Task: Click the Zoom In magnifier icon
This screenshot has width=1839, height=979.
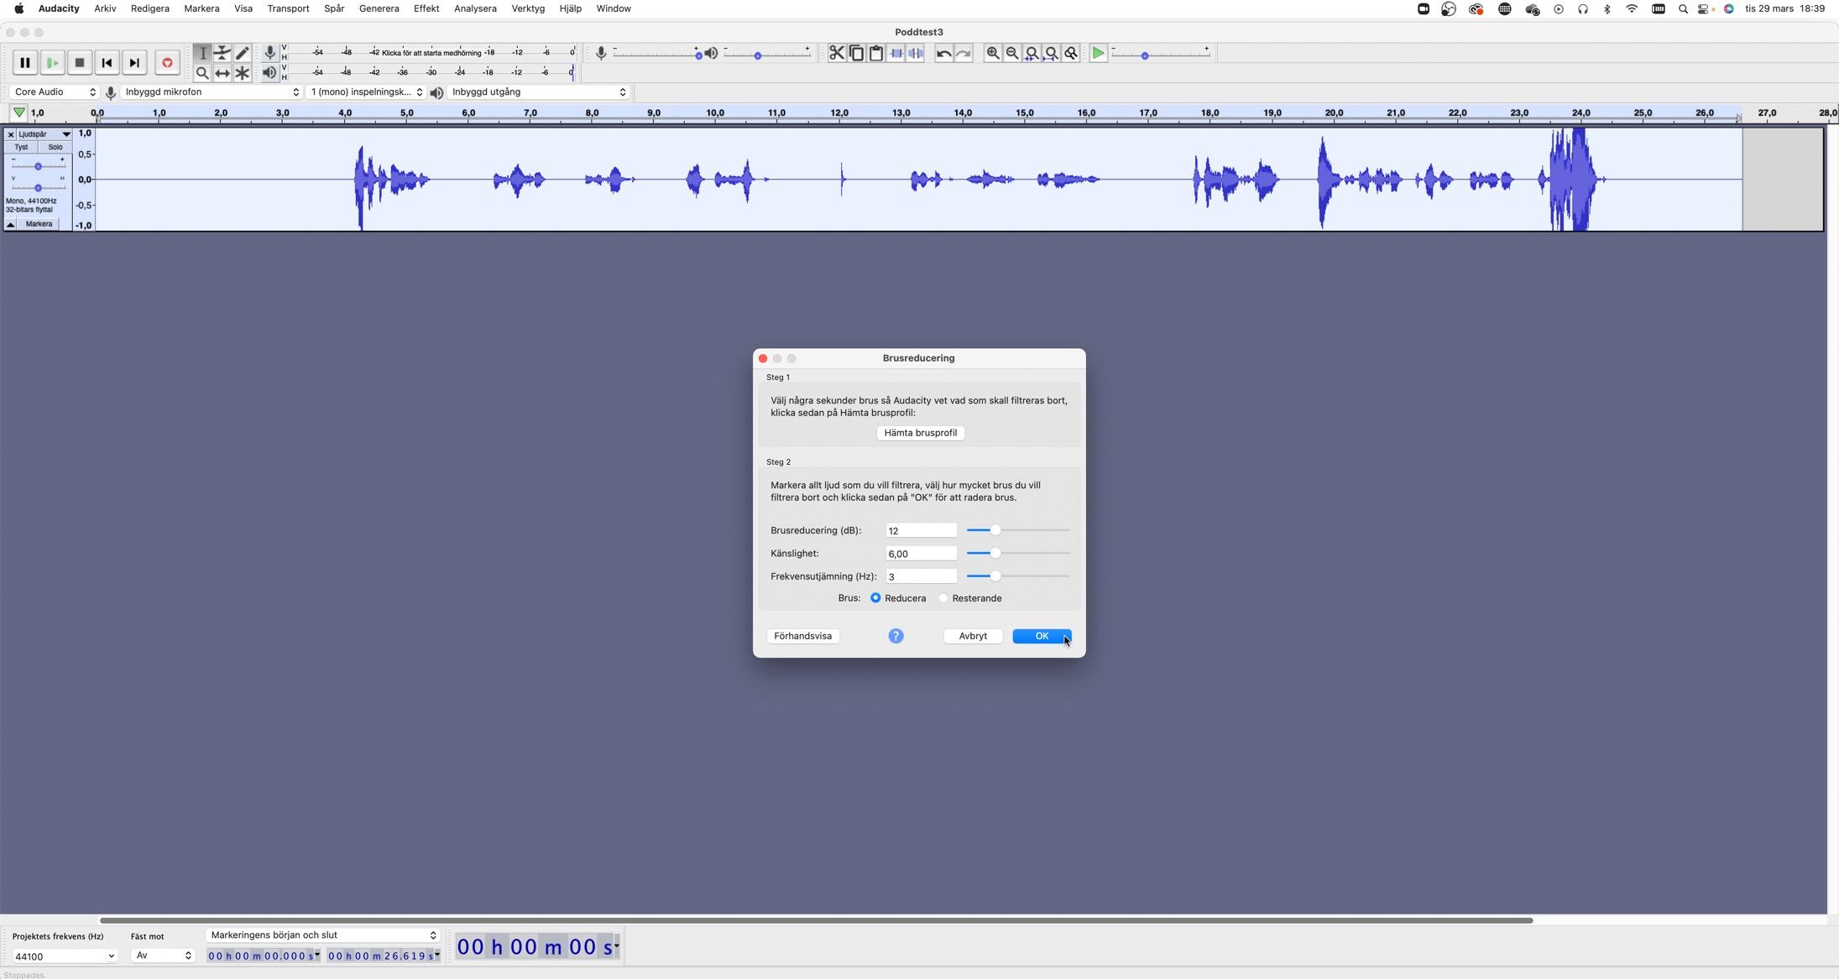Action: click(993, 53)
